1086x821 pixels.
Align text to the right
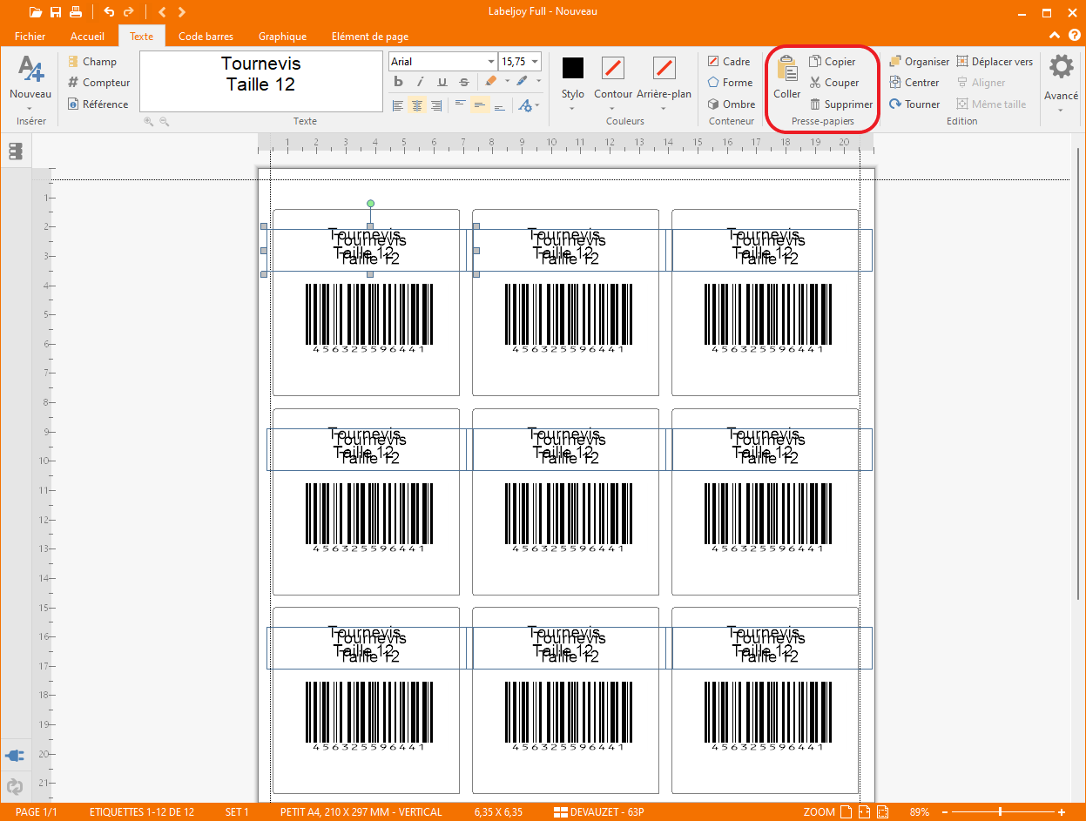pos(437,105)
